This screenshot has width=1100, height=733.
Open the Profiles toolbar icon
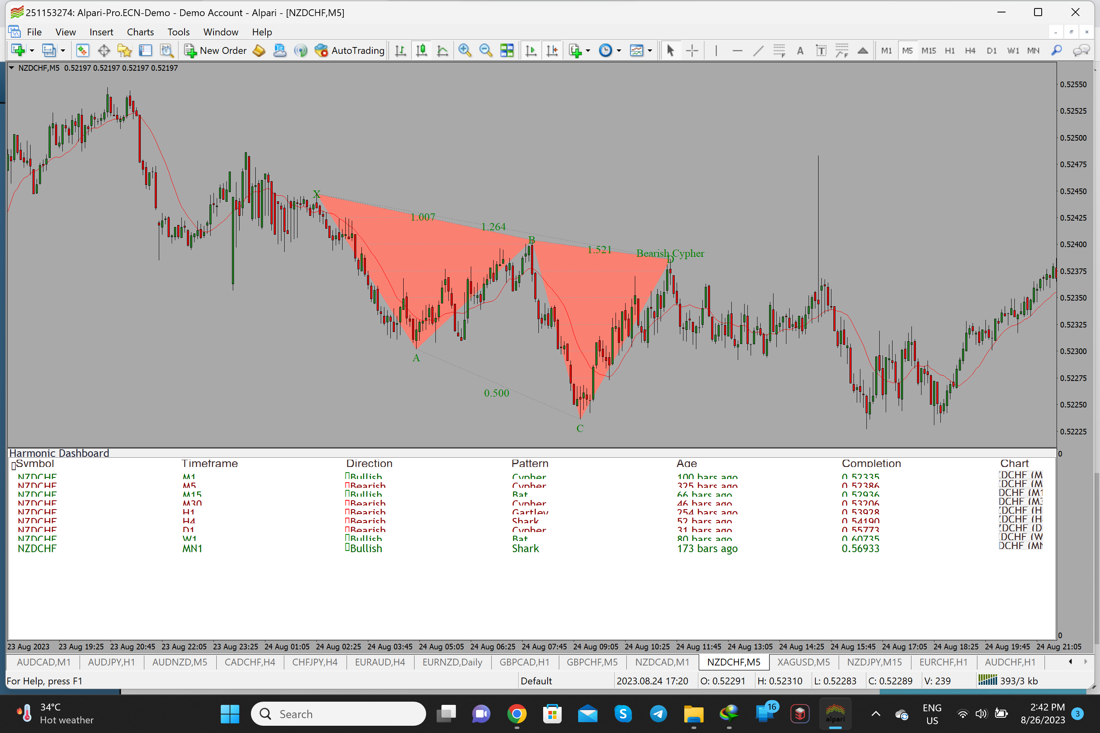click(x=49, y=51)
